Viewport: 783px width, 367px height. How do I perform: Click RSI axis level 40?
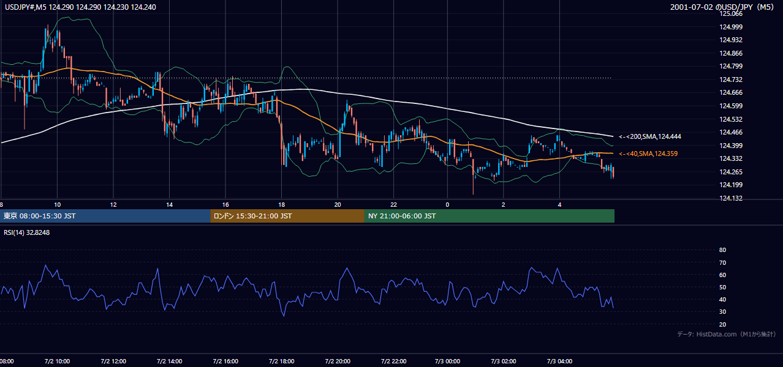722,300
